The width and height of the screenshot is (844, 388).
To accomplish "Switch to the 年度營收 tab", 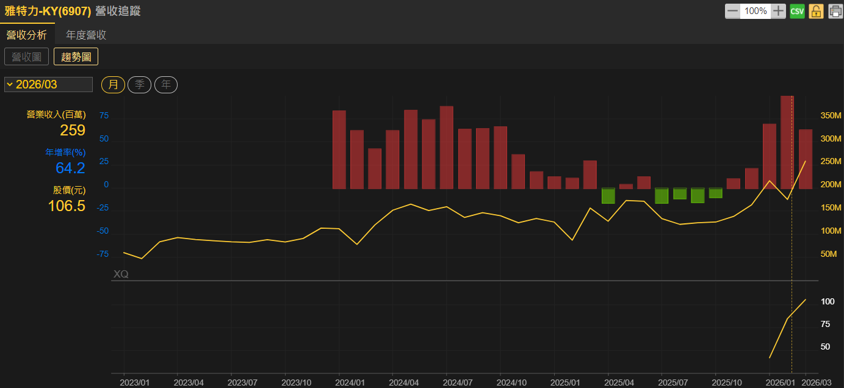I will (86, 35).
